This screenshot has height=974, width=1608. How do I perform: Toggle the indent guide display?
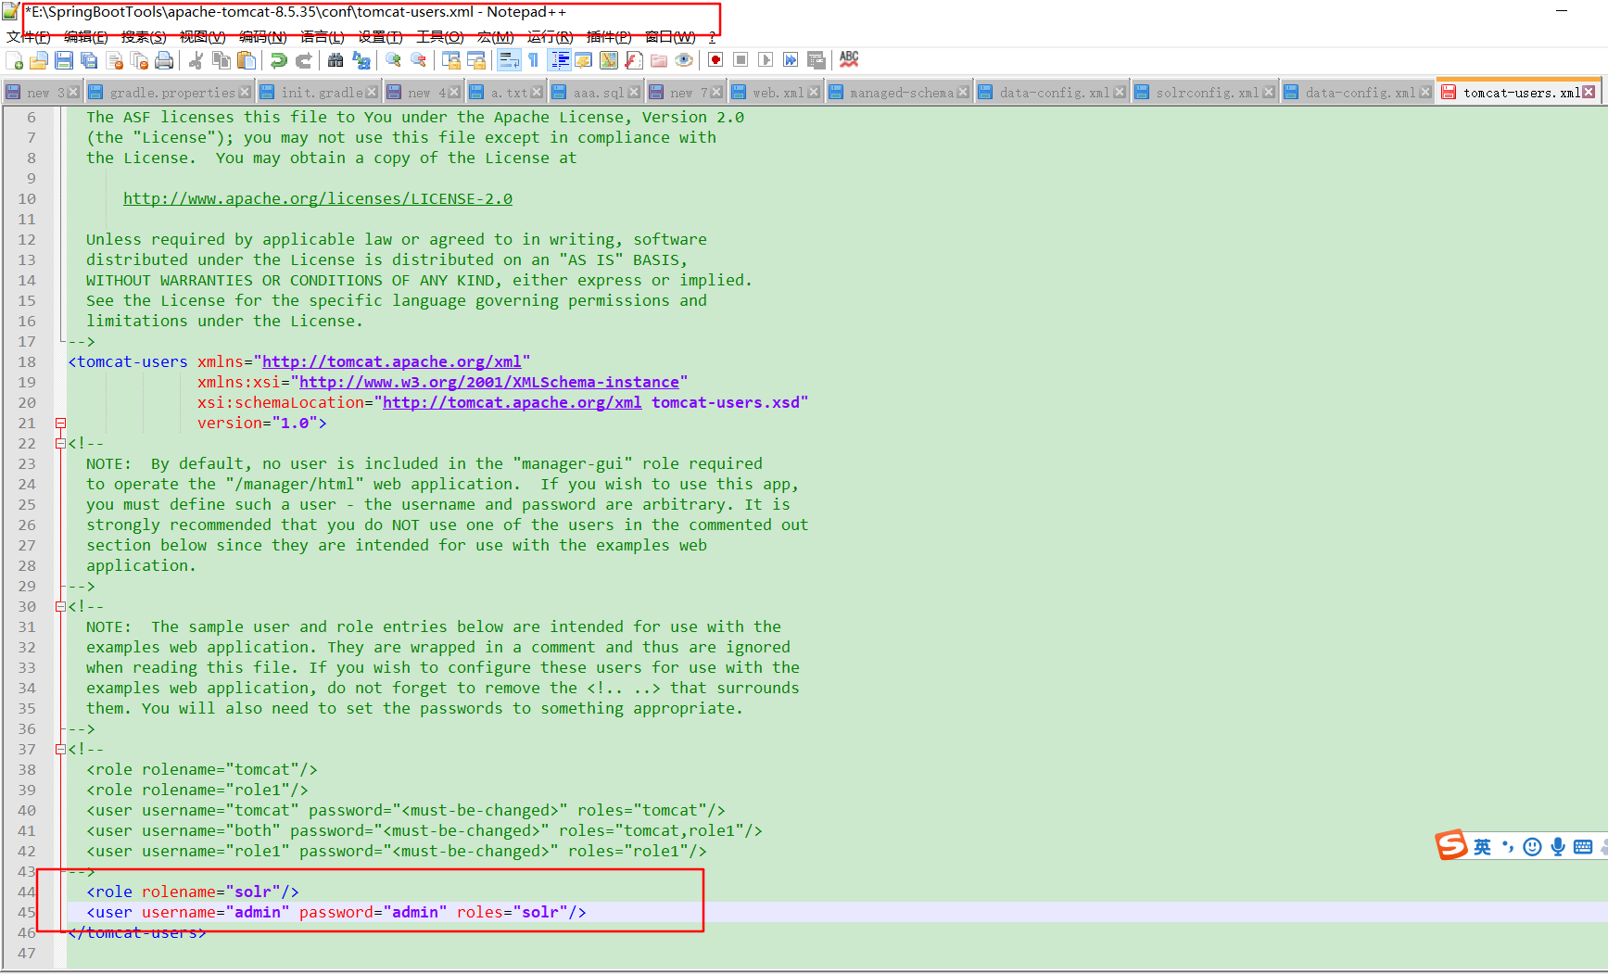pyautogui.click(x=560, y=61)
